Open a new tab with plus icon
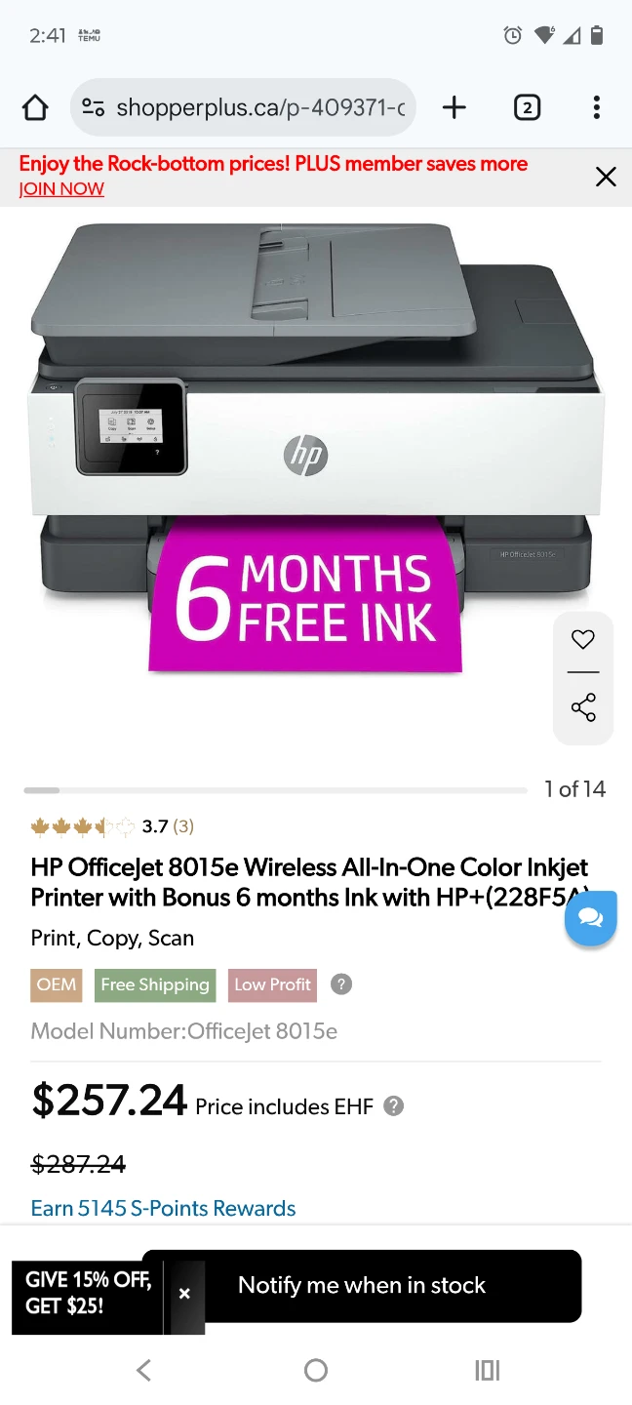 tap(454, 107)
